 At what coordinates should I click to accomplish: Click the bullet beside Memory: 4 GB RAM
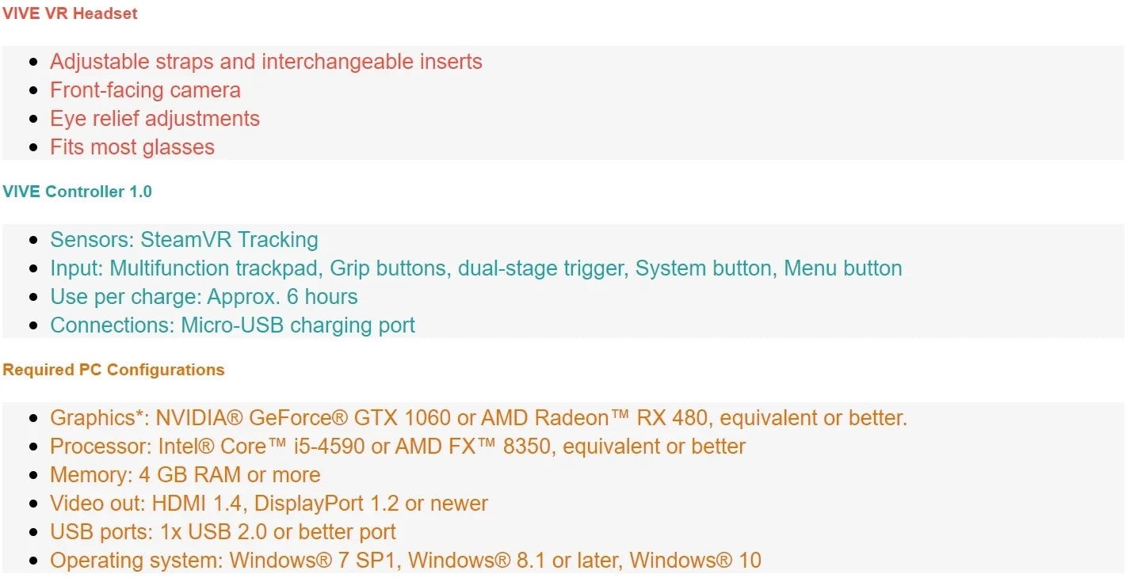[x=33, y=475]
